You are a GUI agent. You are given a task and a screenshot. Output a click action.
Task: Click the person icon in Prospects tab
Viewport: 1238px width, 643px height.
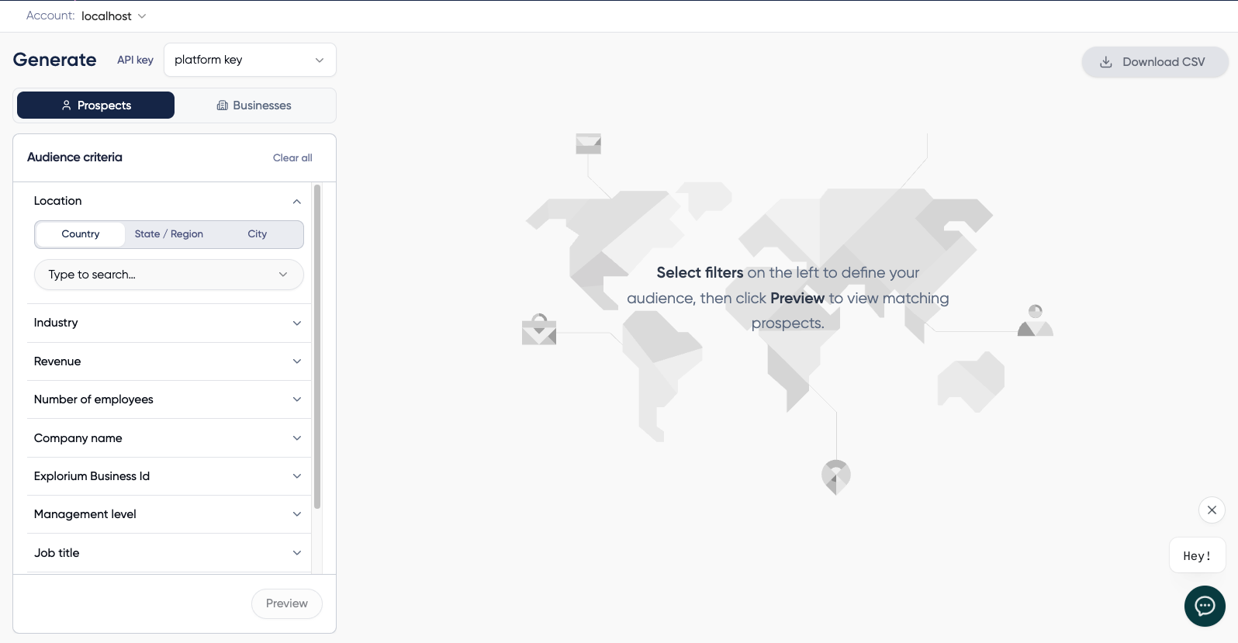coord(67,105)
